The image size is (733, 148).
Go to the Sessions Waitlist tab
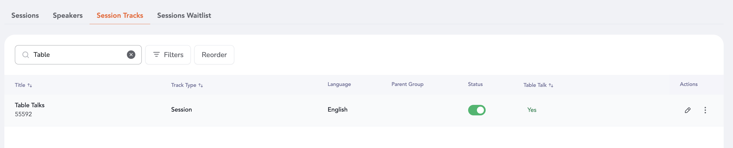184,15
